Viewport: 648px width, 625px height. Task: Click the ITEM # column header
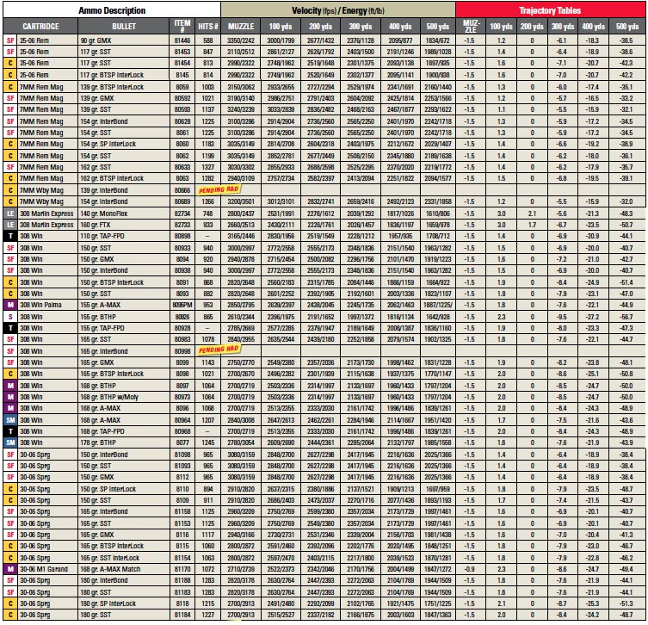182,27
